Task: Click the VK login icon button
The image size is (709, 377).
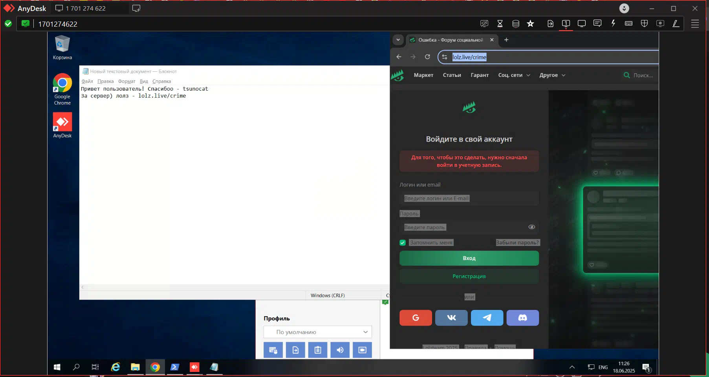Action: coord(451,318)
